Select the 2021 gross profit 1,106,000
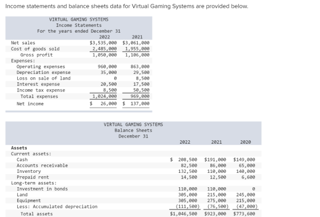The width and height of the screenshot is (320, 217). (x=137, y=55)
